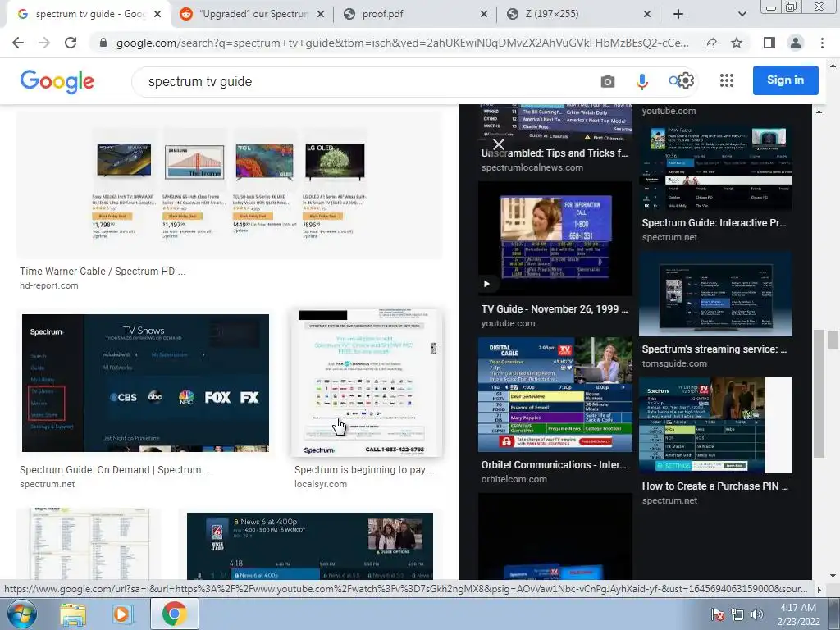Open the Google apps grid
The width and height of the screenshot is (840, 630).
point(727,80)
